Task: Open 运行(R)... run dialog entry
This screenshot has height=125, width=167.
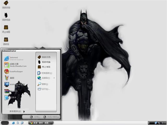Action: 44,89
